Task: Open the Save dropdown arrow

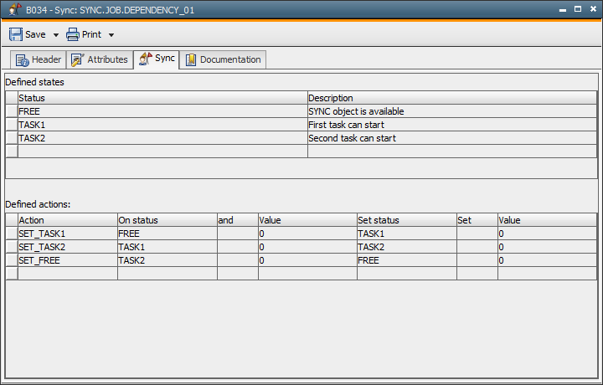Action: click(56, 35)
